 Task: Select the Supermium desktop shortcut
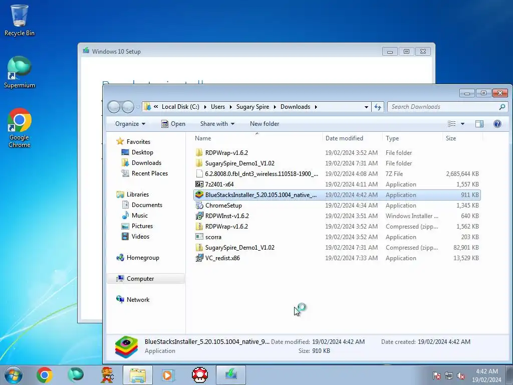coord(20,72)
